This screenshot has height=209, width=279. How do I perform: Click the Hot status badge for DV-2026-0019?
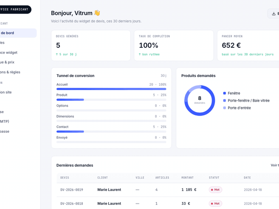(215, 190)
